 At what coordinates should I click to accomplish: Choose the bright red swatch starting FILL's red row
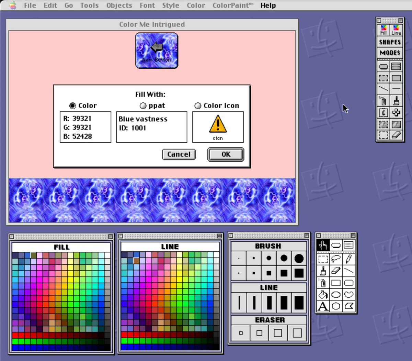click(x=15, y=335)
